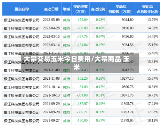This screenshot has width=160, height=127.
Task: Click the 0.23% ratio cell
Action: (x=100, y=20)
